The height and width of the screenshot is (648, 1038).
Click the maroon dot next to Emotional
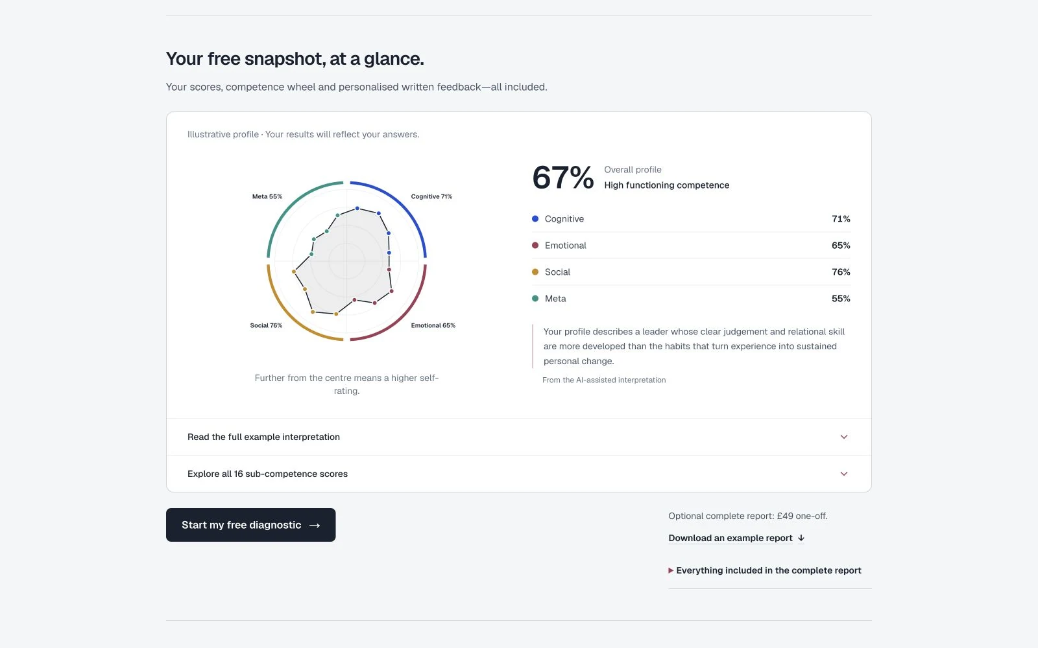(x=535, y=246)
